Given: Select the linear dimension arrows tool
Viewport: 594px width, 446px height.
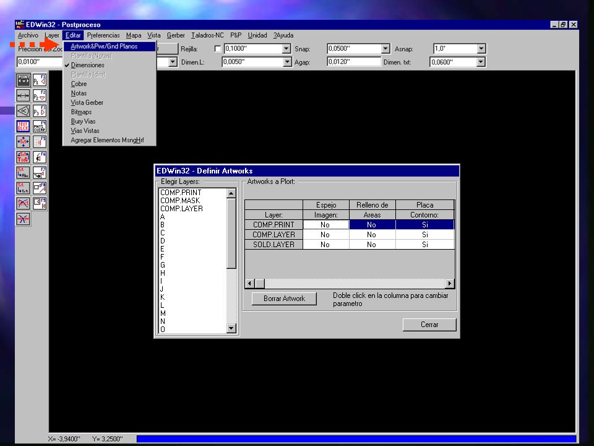Looking at the screenshot, I should click(23, 95).
